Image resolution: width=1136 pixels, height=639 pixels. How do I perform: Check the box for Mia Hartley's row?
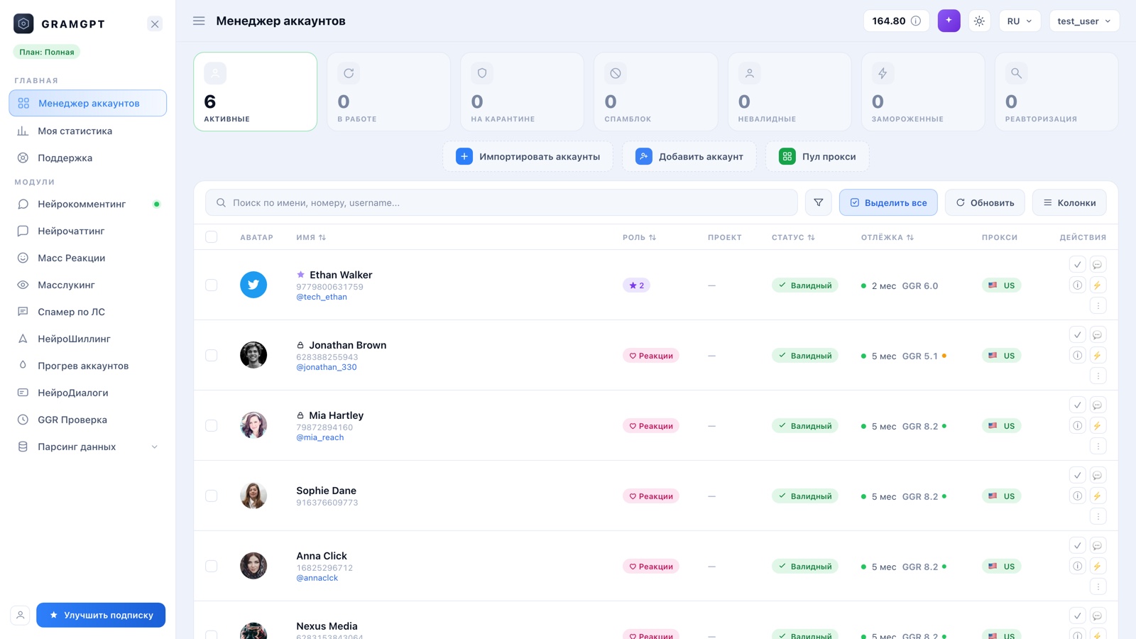pos(212,426)
